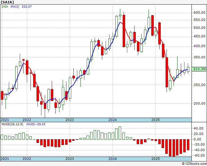Click the 40.00 MACD axis label
Viewport: 207px width, 166px height.
pyautogui.click(x=198, y=128)
